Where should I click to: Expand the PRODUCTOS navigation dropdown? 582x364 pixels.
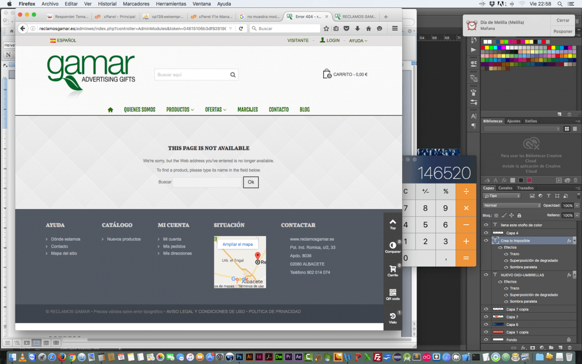[180, 110]
